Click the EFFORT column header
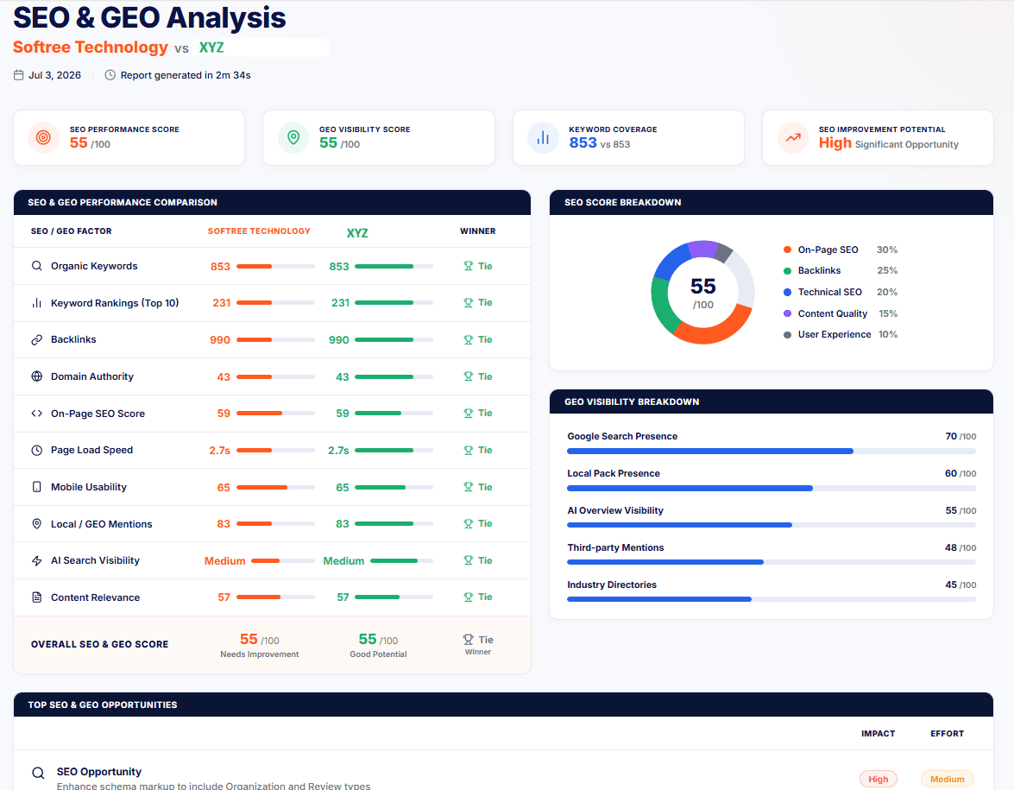This screenshot has height=790, width=1014. point(947,734)
